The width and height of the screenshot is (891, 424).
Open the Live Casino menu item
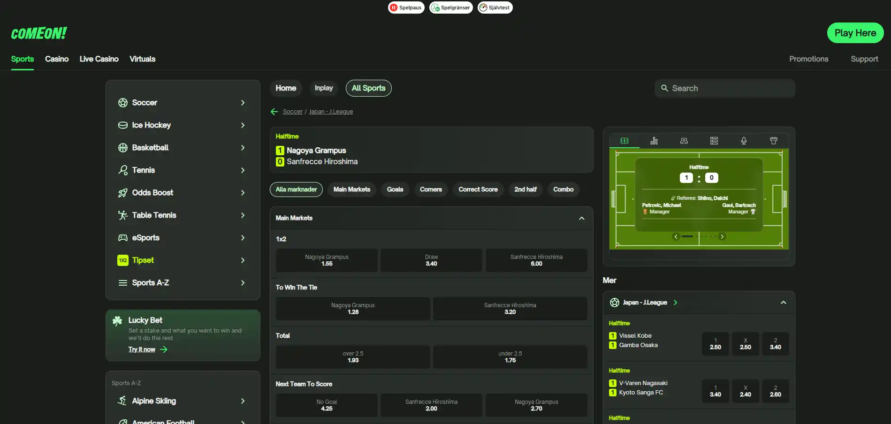(x=99, y=59)
